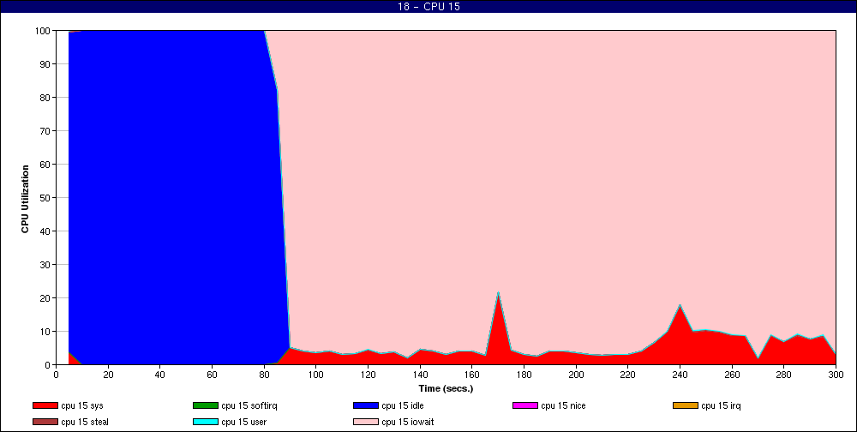Click the pink cpu 15 iowait legend swatch

366,423
